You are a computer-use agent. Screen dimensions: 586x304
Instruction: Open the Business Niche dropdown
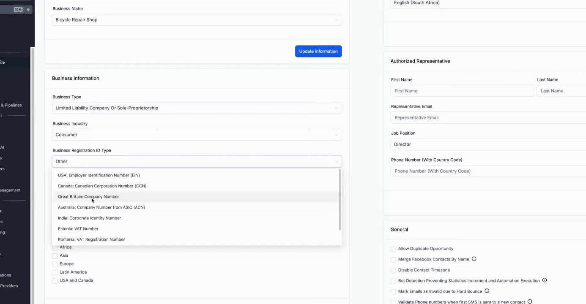click(x=197, y=20)
